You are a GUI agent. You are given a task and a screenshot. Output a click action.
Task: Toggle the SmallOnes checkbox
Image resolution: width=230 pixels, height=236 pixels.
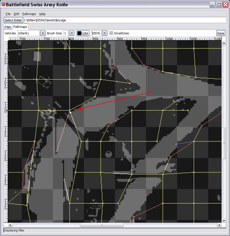(111, 33)
